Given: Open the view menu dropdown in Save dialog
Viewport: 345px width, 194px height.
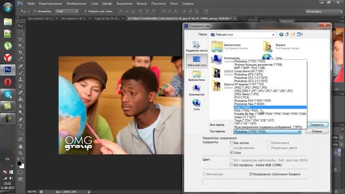Looking at the screenshot, I should 300,34.
